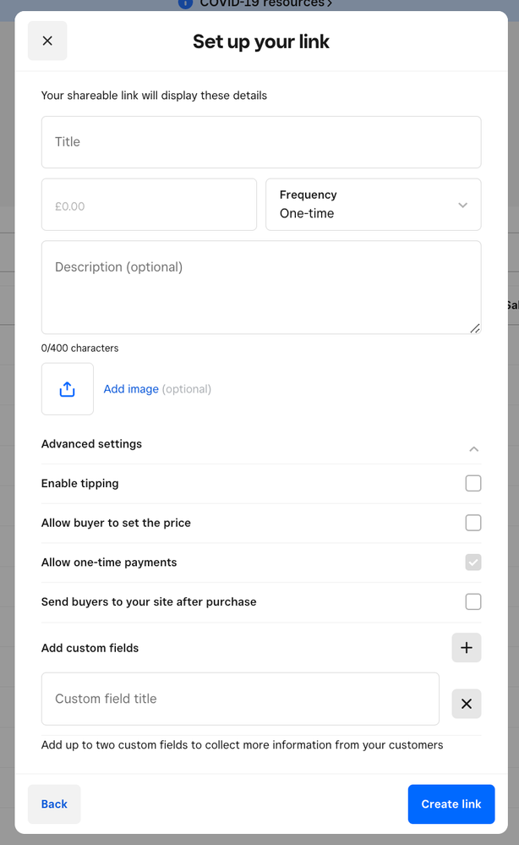Open the Frequency selector
519x845 pixels.
(374, 205)
